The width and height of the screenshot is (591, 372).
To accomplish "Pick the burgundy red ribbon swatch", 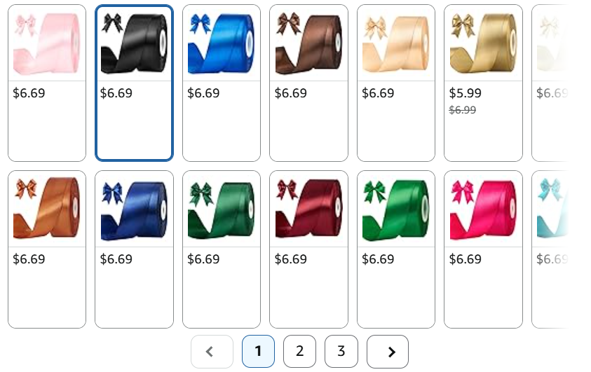I will click(x=308, y=249).
